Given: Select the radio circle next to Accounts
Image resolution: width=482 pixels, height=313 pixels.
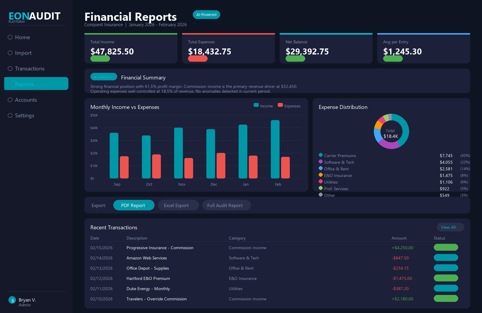Looking at the screenshot, I should pos(10,100).
